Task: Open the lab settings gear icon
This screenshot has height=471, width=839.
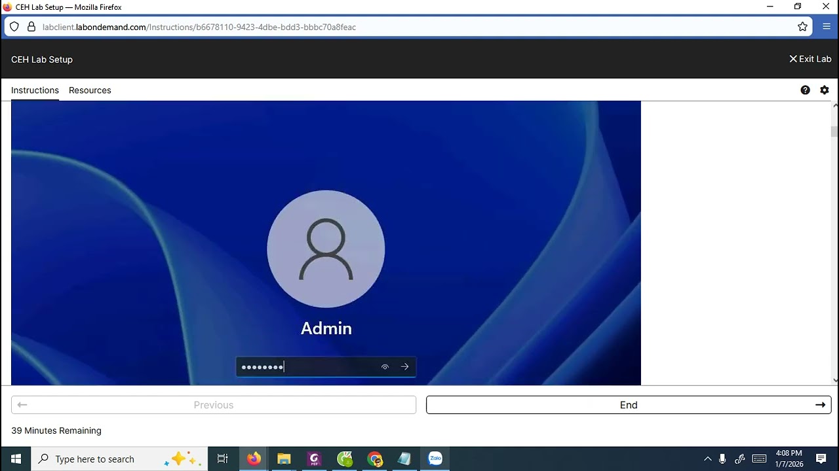Action: [825, 90]
